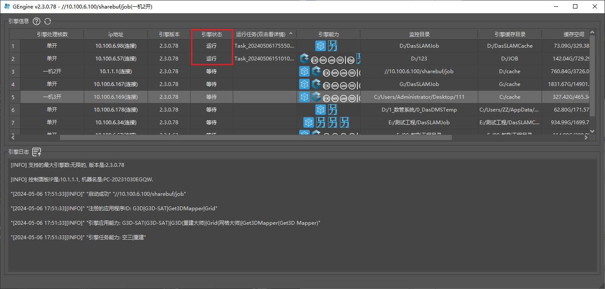Toggle sort arrow on 运行任务 column header
The height and width of the screenshot is (289, 605).
(291, 34)
